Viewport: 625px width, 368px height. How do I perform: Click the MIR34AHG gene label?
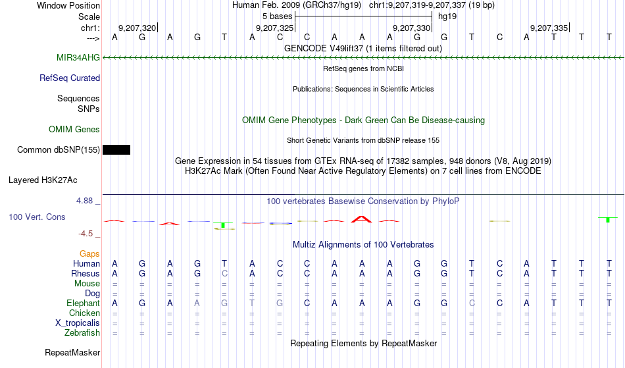(78, 57)
